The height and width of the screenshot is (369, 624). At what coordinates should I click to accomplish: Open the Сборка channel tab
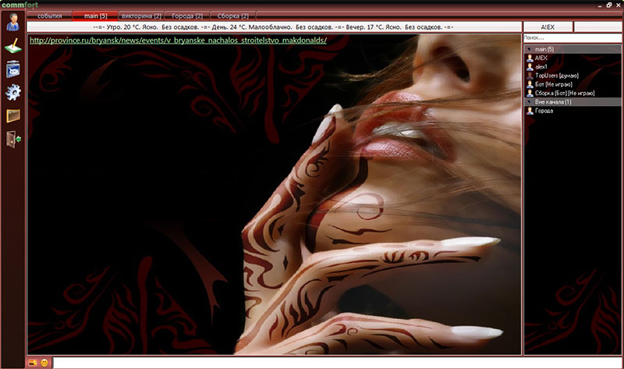(233, 16)
